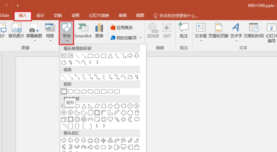Screen dimensions: 277x152
Task: Select the rounded rectangle in the 矩形 section
Action: [x=70, y=91]
